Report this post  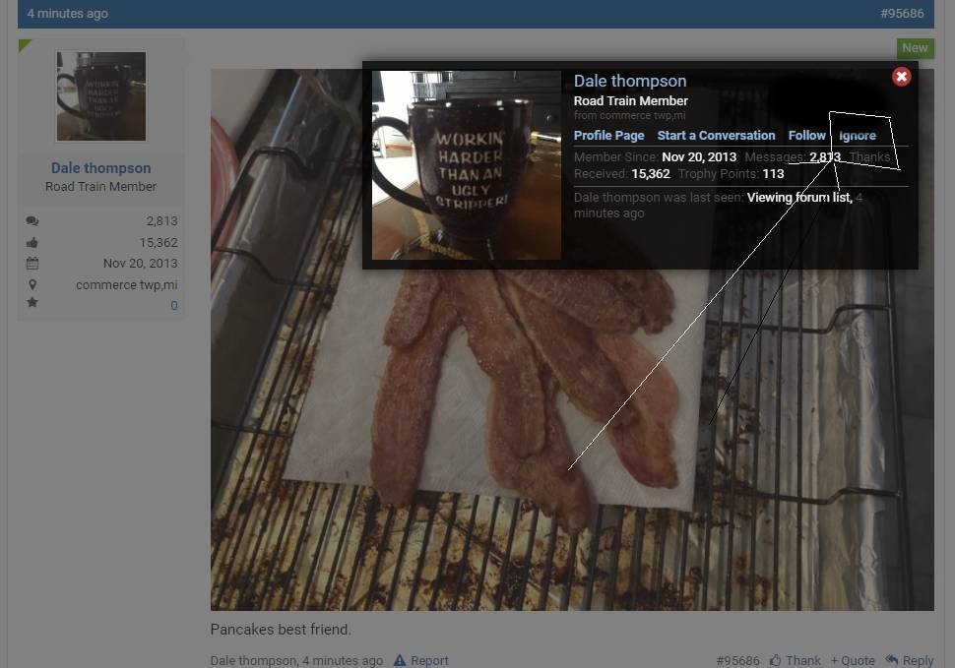(421, 660)
